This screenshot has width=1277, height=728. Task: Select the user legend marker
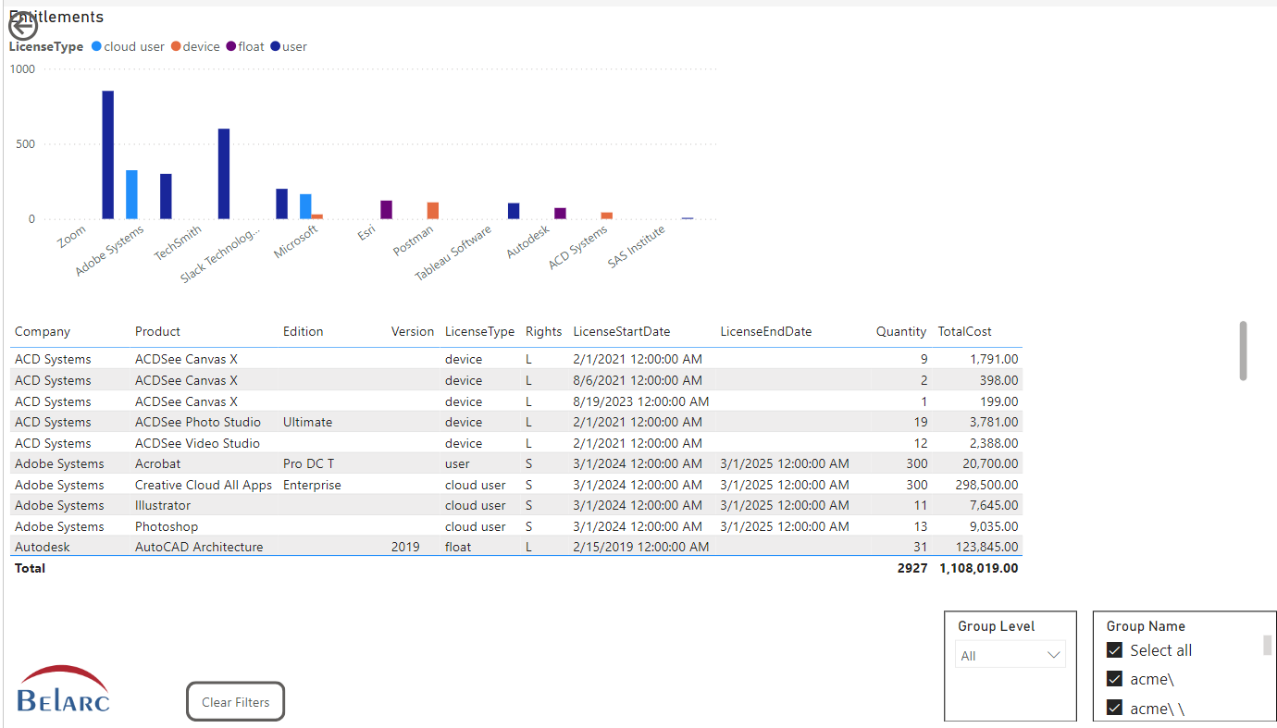[x=276, y=46]
